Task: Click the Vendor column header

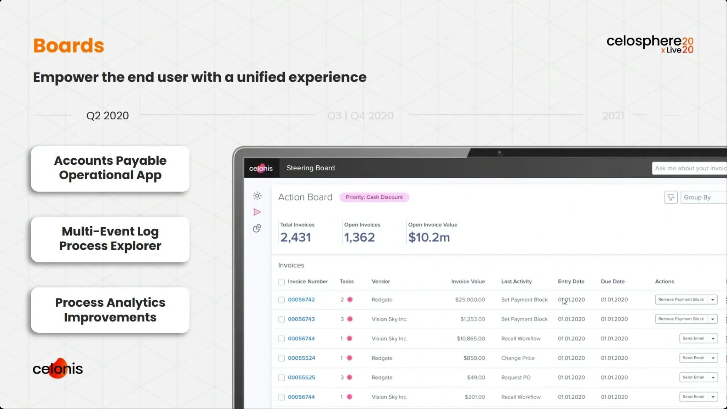Action: 381,282
